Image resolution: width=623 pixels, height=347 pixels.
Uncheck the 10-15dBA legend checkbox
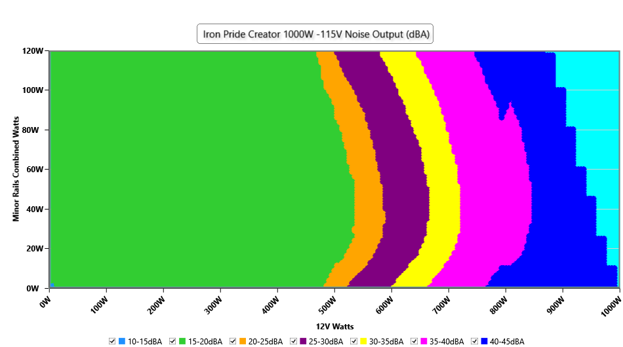point(112,342)
